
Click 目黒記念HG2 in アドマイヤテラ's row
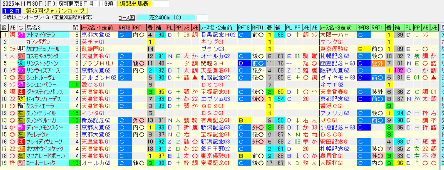[x=218, y=35]
